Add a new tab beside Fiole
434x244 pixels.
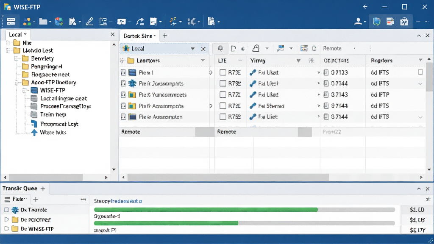(36, 199)
